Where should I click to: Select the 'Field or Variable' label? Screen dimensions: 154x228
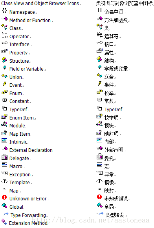(x=26, y=69)
